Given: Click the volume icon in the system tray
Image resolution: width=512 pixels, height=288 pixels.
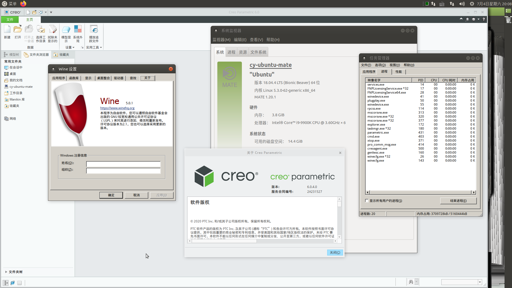Looking at the screenshot, I should click(x=462, y=4).
